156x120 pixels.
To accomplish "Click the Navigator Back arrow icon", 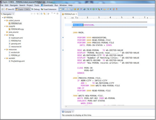I will (x=32, y=14).
